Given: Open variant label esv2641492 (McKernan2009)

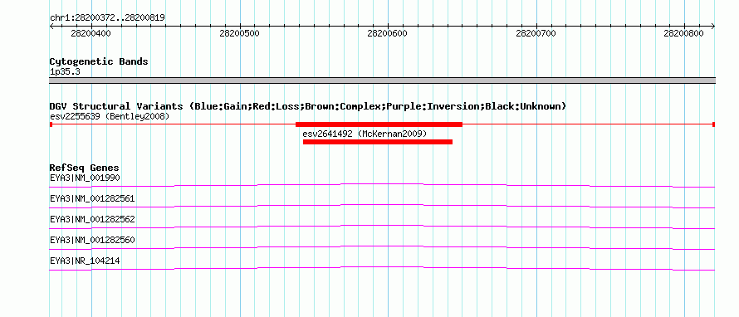Looking at the screenshot, I should coord(365,134).
